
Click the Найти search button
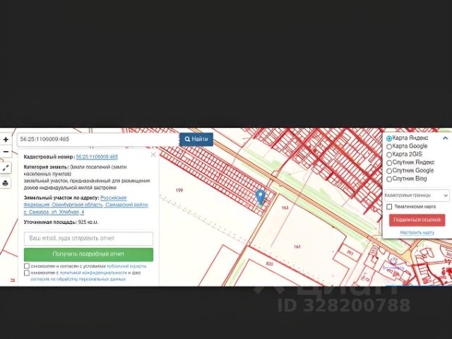[x=196, y=139]
